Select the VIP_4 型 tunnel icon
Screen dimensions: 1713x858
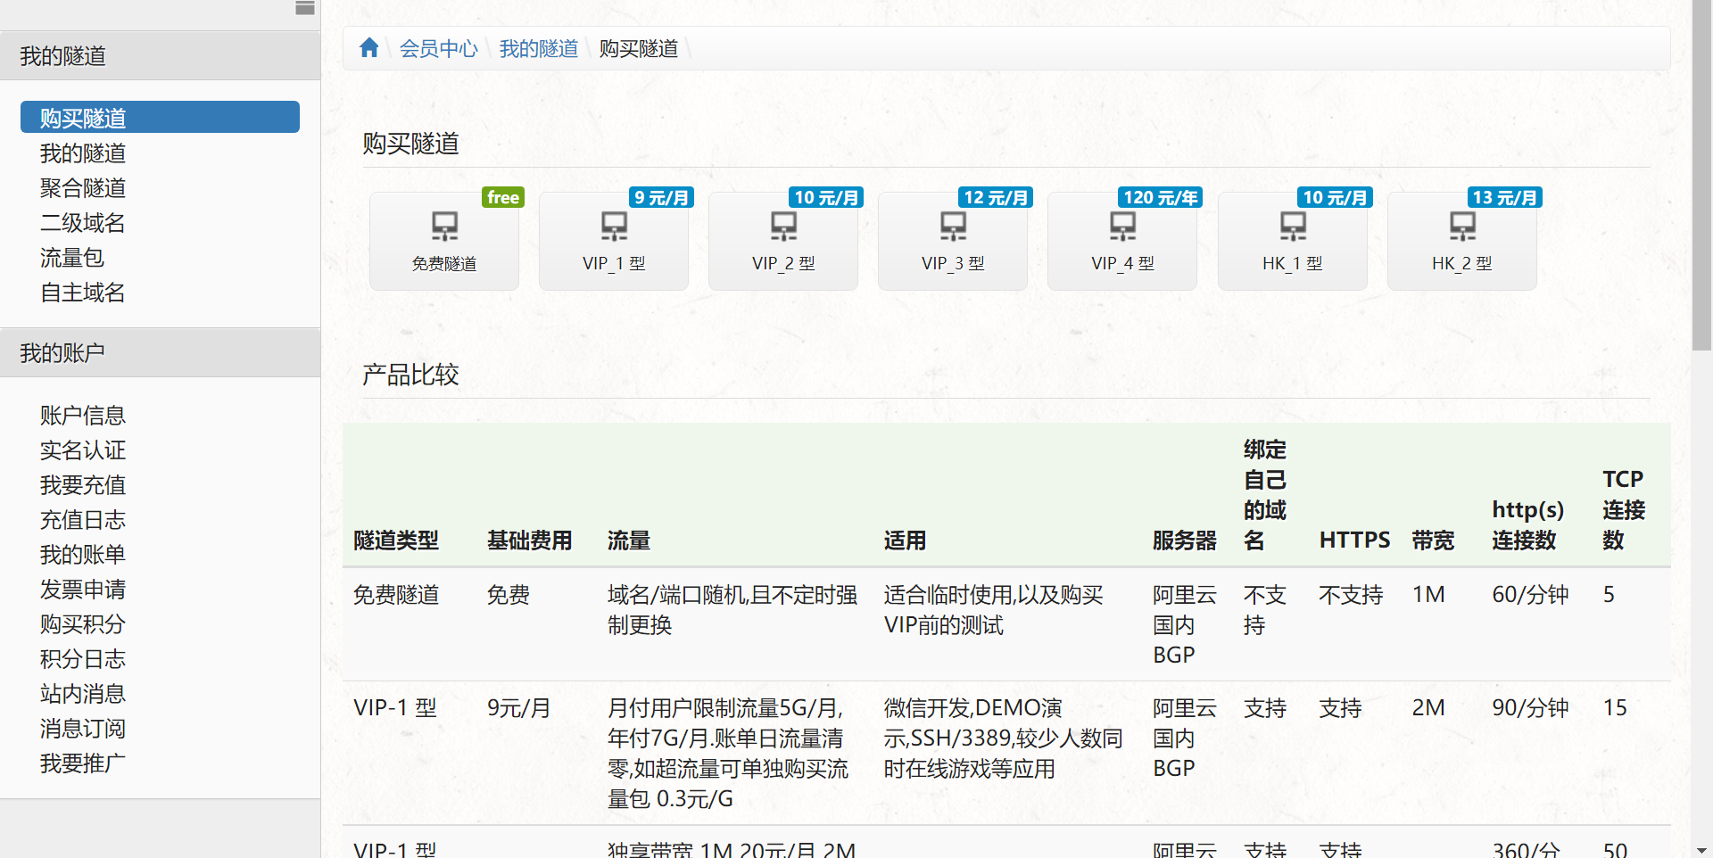point(1122,241)
